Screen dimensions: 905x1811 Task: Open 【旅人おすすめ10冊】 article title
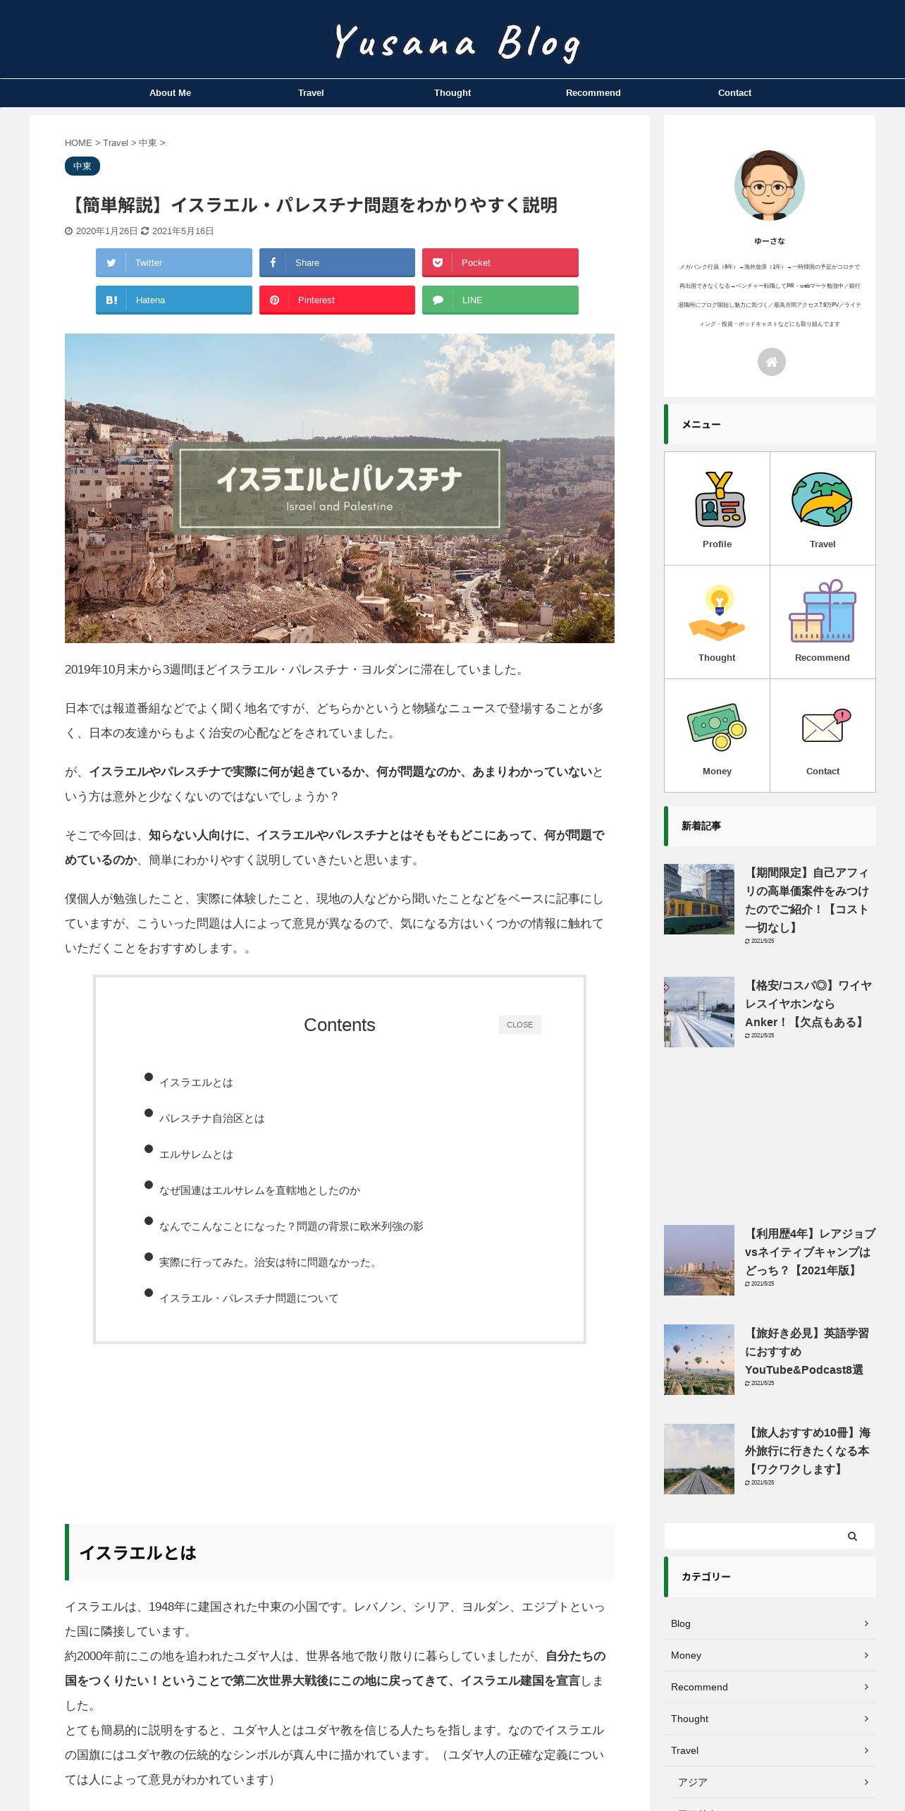pos(808,1451)
